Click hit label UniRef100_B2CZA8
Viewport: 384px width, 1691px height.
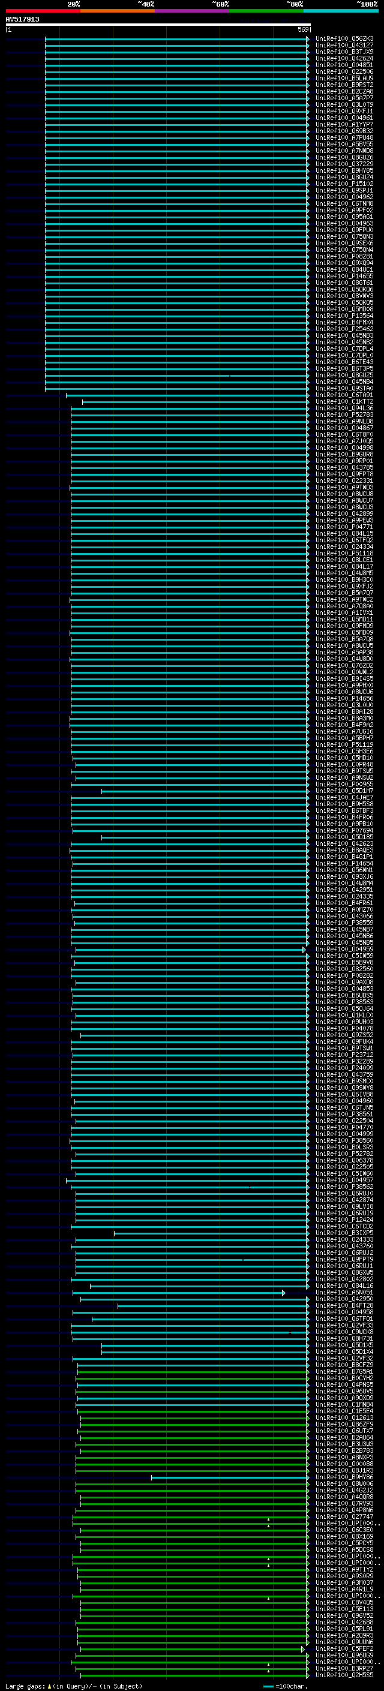pos(344,91)
